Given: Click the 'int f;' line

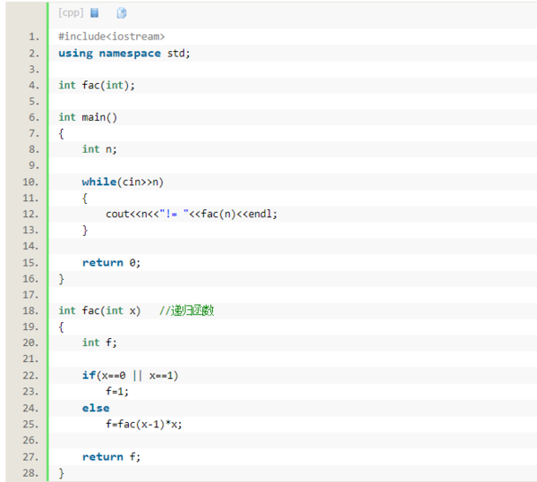Looking at the screenshot, I should tap(99, 342).
